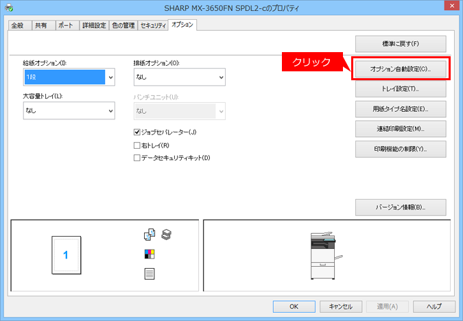
Task: Open the 大容量トレイ dropdown
Action: 69,110
